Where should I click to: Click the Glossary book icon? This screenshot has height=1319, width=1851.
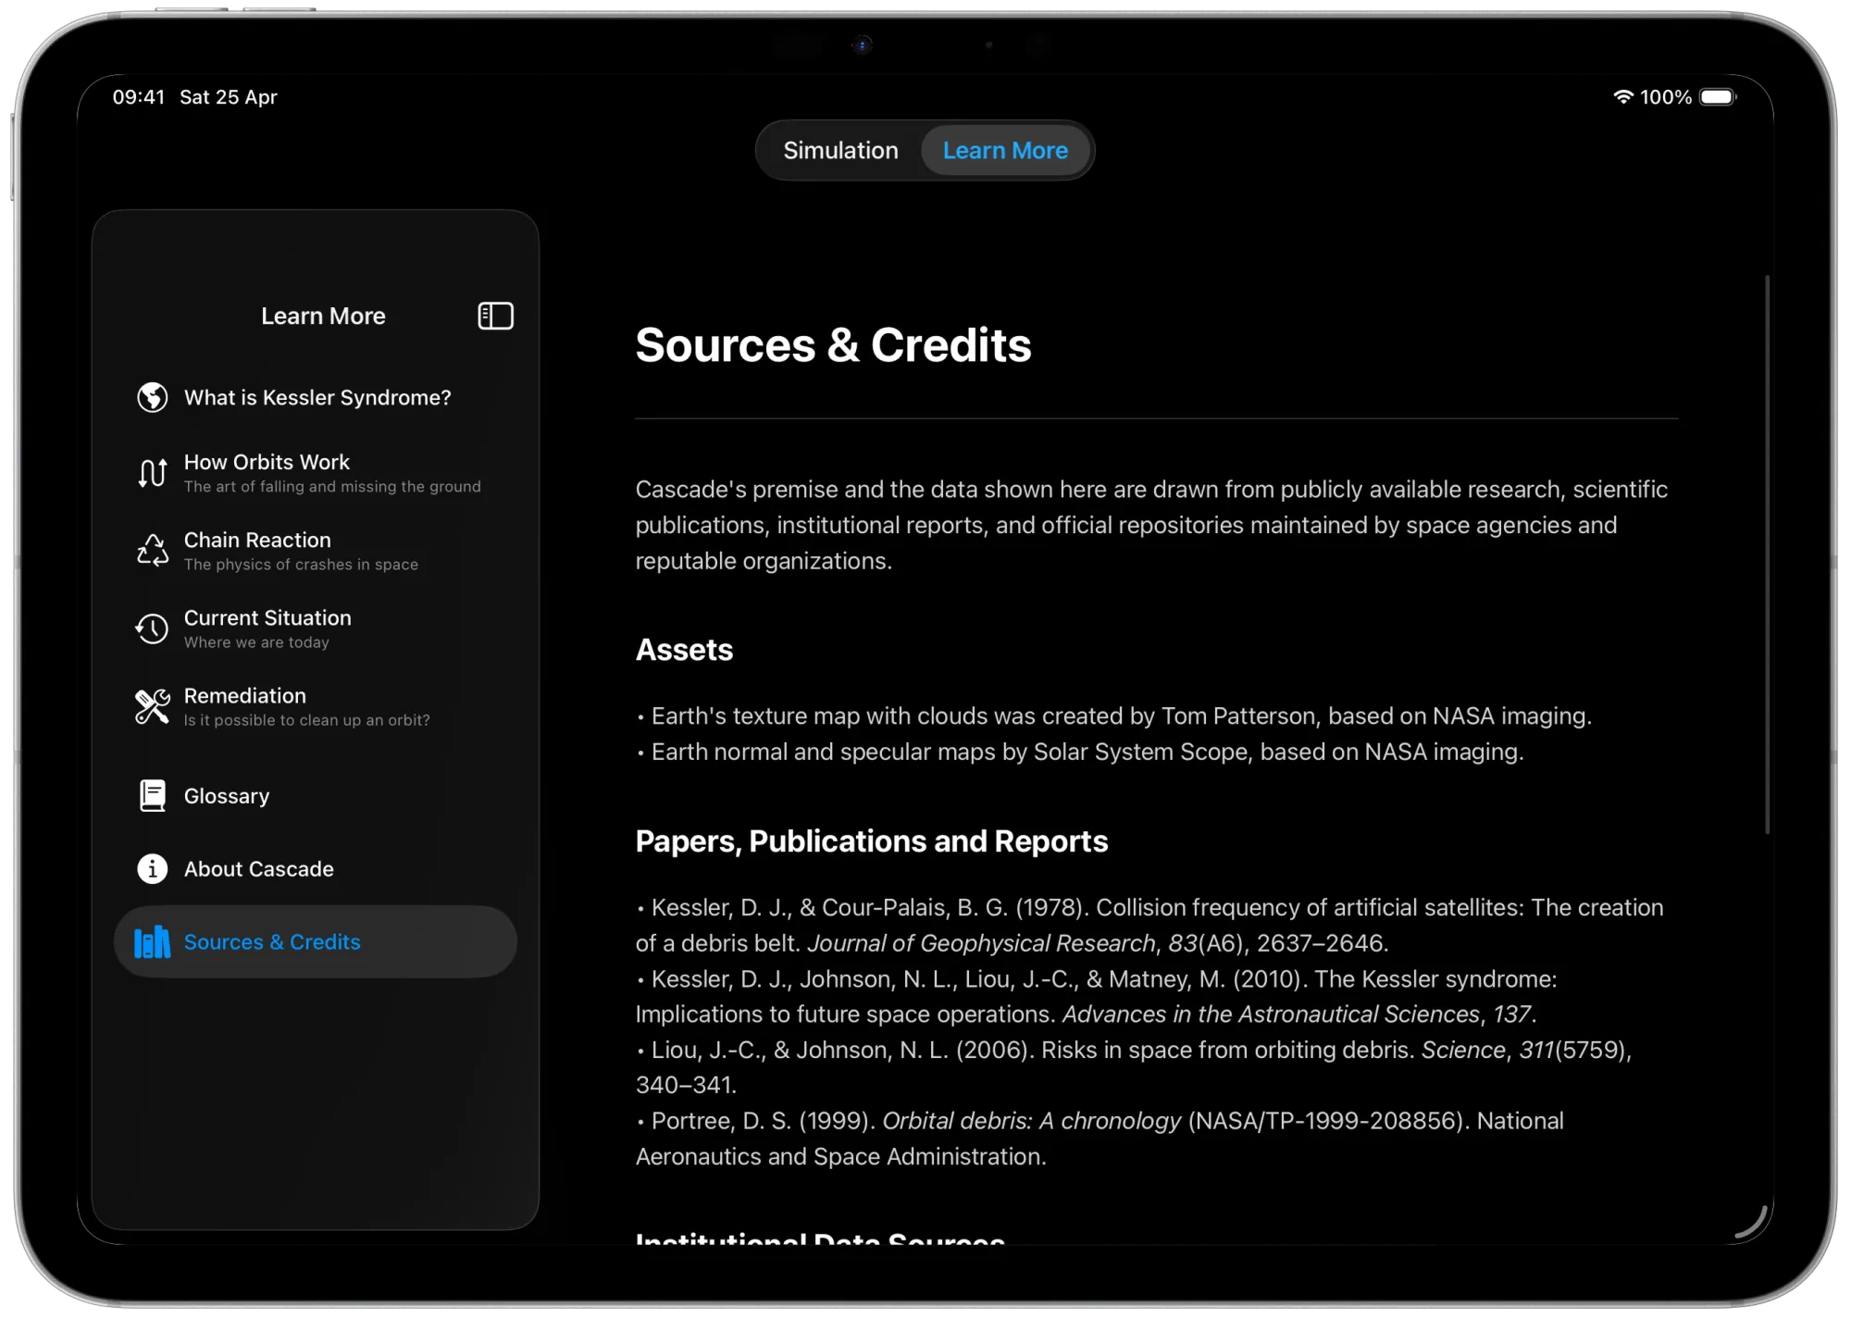(153, 796)
